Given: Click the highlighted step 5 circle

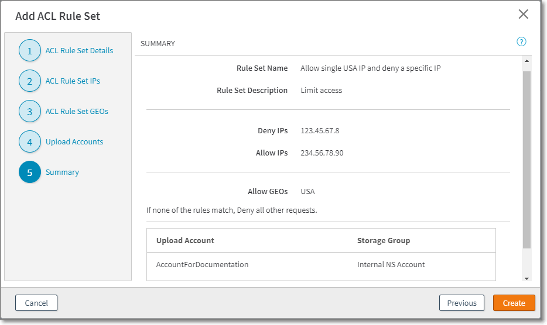Looking at the screenshot, I should (30, 172).
